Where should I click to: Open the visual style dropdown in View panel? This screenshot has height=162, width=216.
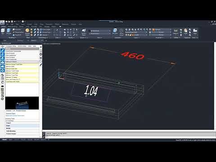coord(100,31)
